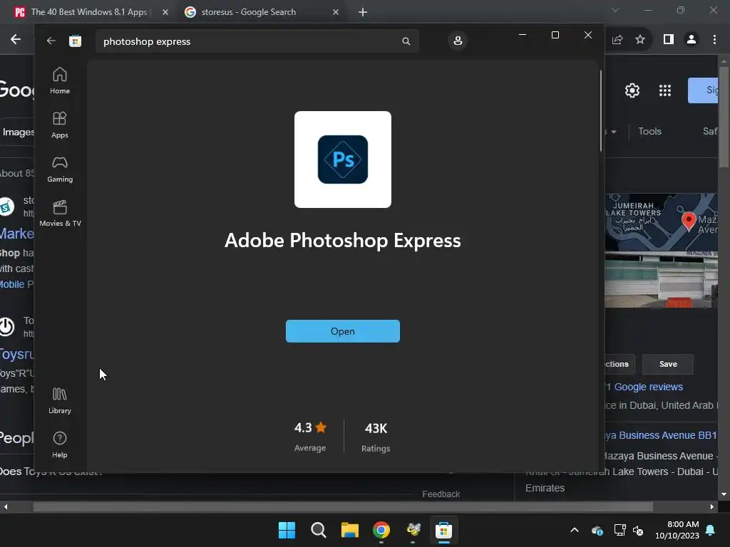Click the Adobe Photoshop Express title text
730x547 pixels.
pyautogui.click(x=343, y=241)
